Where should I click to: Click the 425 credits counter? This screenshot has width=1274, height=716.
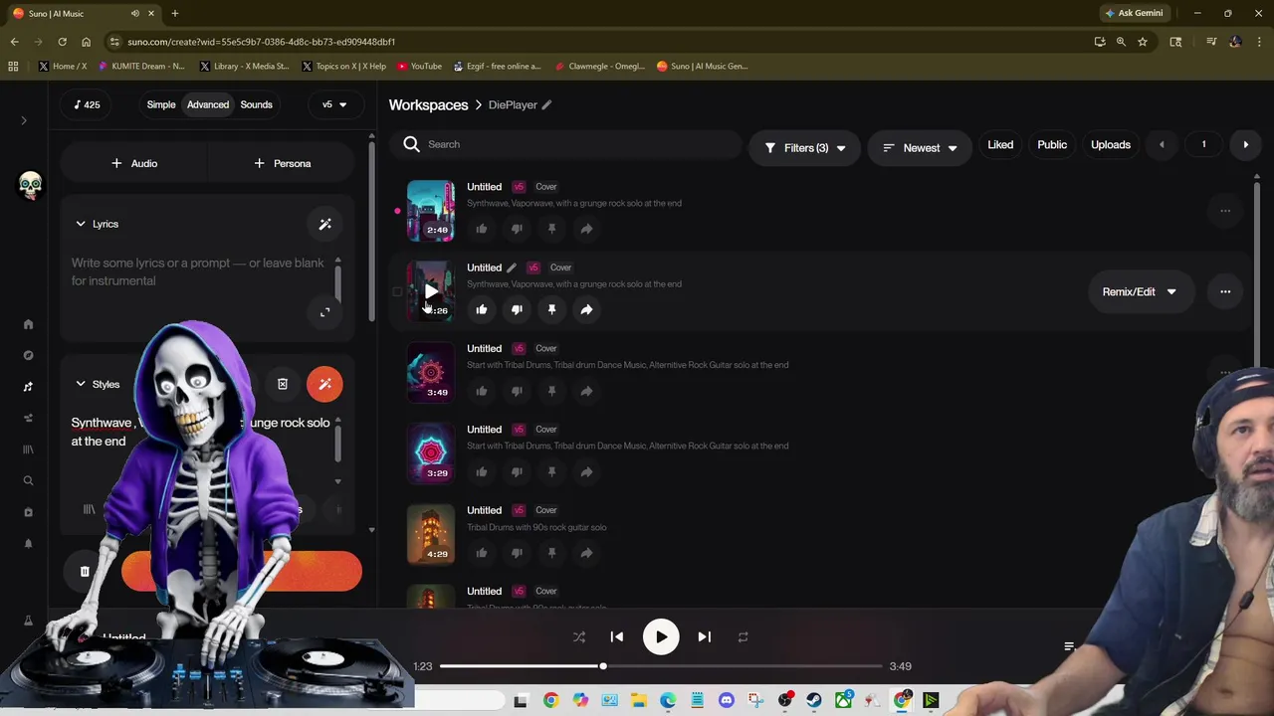87,104
